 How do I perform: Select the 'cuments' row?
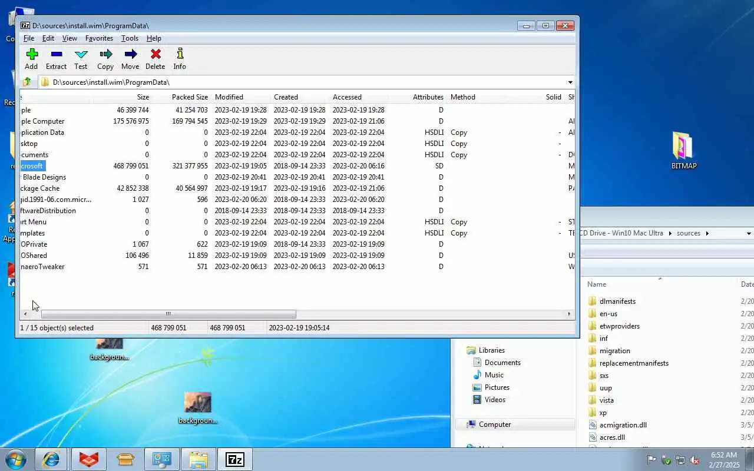tap(297, 155)
